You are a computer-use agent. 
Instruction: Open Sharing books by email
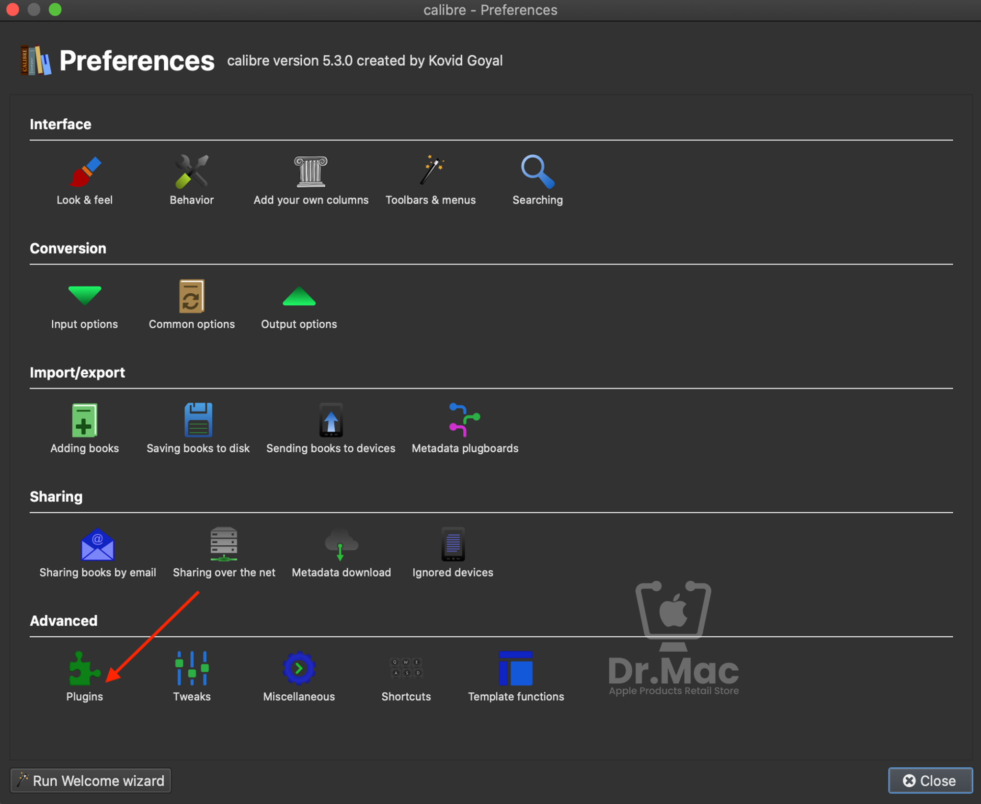98,553
